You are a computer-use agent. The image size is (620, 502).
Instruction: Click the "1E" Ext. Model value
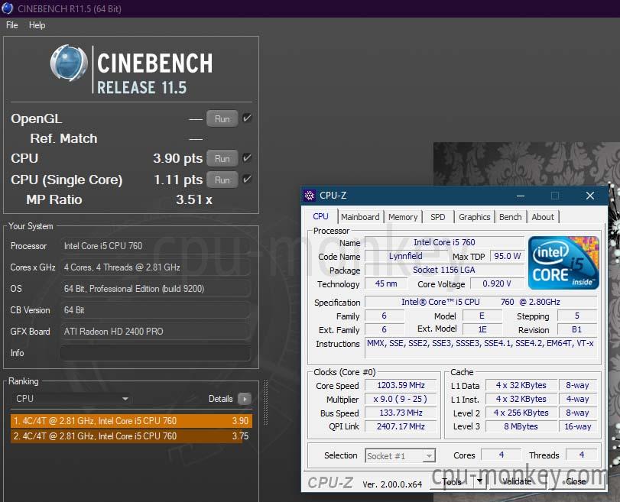point(482,329)
